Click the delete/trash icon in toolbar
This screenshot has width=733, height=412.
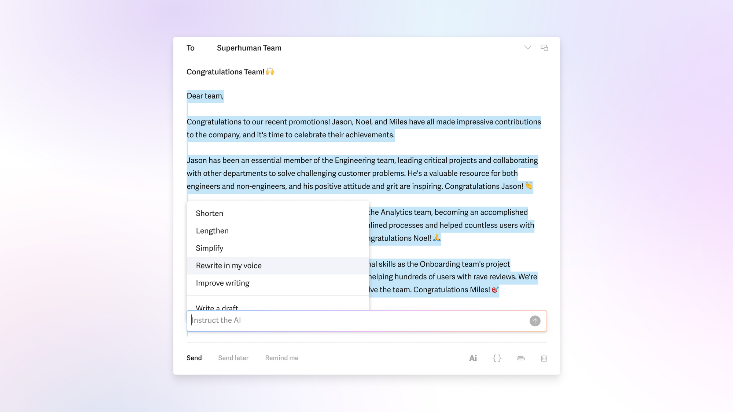point(544,358)
